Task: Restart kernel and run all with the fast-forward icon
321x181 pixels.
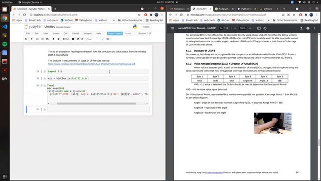Action: [82, 39]
